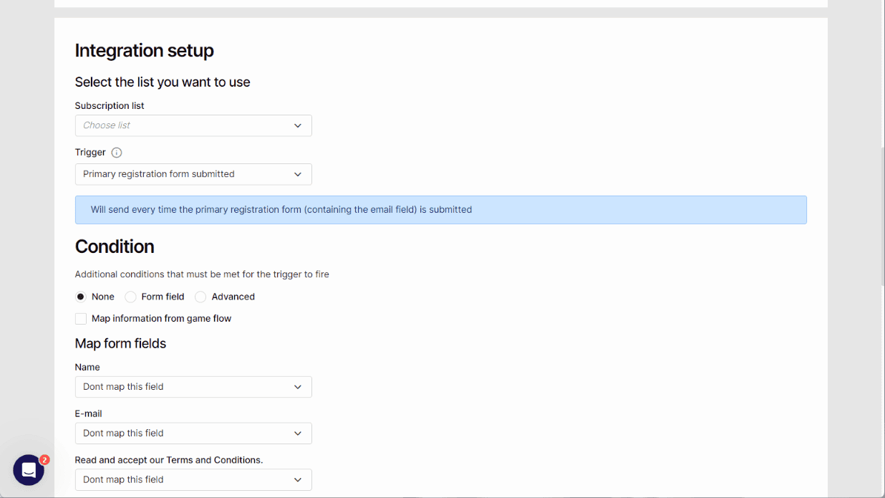Click the Map information from game flow label
The image size is (885, 498).
(161, 319)
